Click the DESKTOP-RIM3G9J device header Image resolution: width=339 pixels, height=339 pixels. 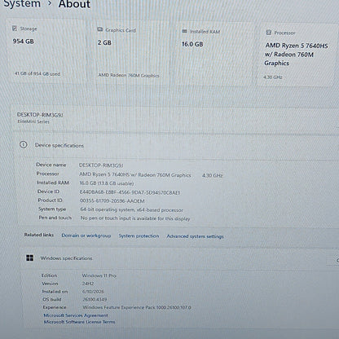click(40, 115)
